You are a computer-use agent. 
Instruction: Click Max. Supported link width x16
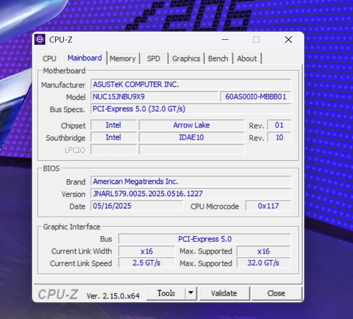264,251
